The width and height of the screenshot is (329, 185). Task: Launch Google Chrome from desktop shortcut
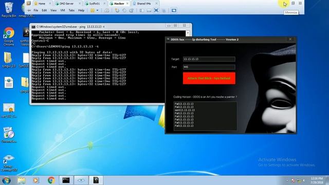(x=9, y=36)
